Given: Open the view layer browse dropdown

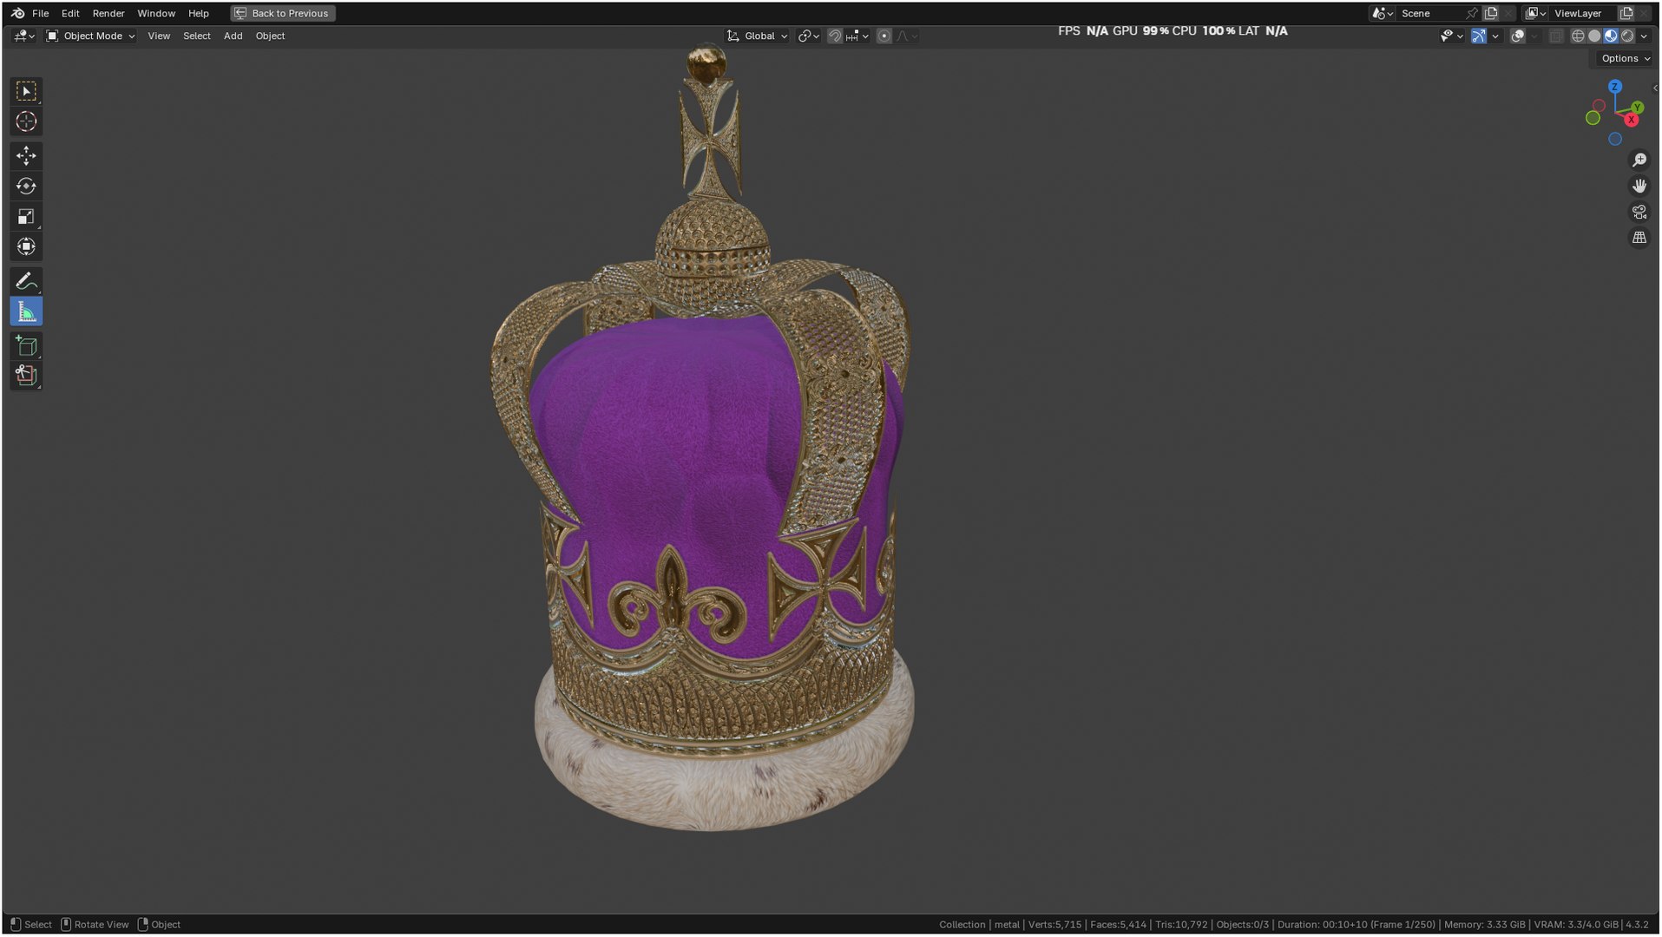Looking at the screenshot, I should point(1536,13).
